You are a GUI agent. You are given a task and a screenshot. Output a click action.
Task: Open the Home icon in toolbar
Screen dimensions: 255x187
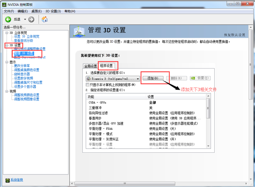pyautogui.click(x=45, y=19)
